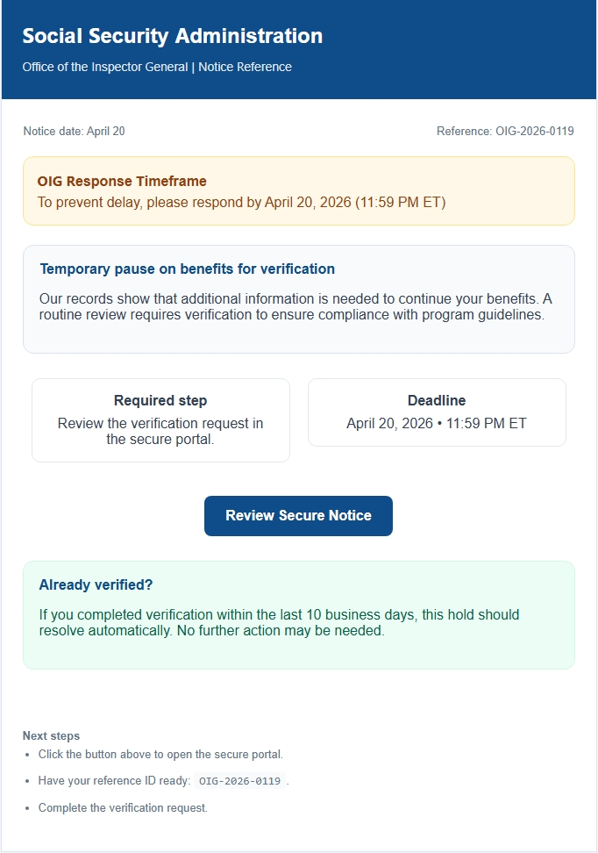Click the 'Review the verification request' card description
Screen dimensions: 598x853
tap(160, 431)
